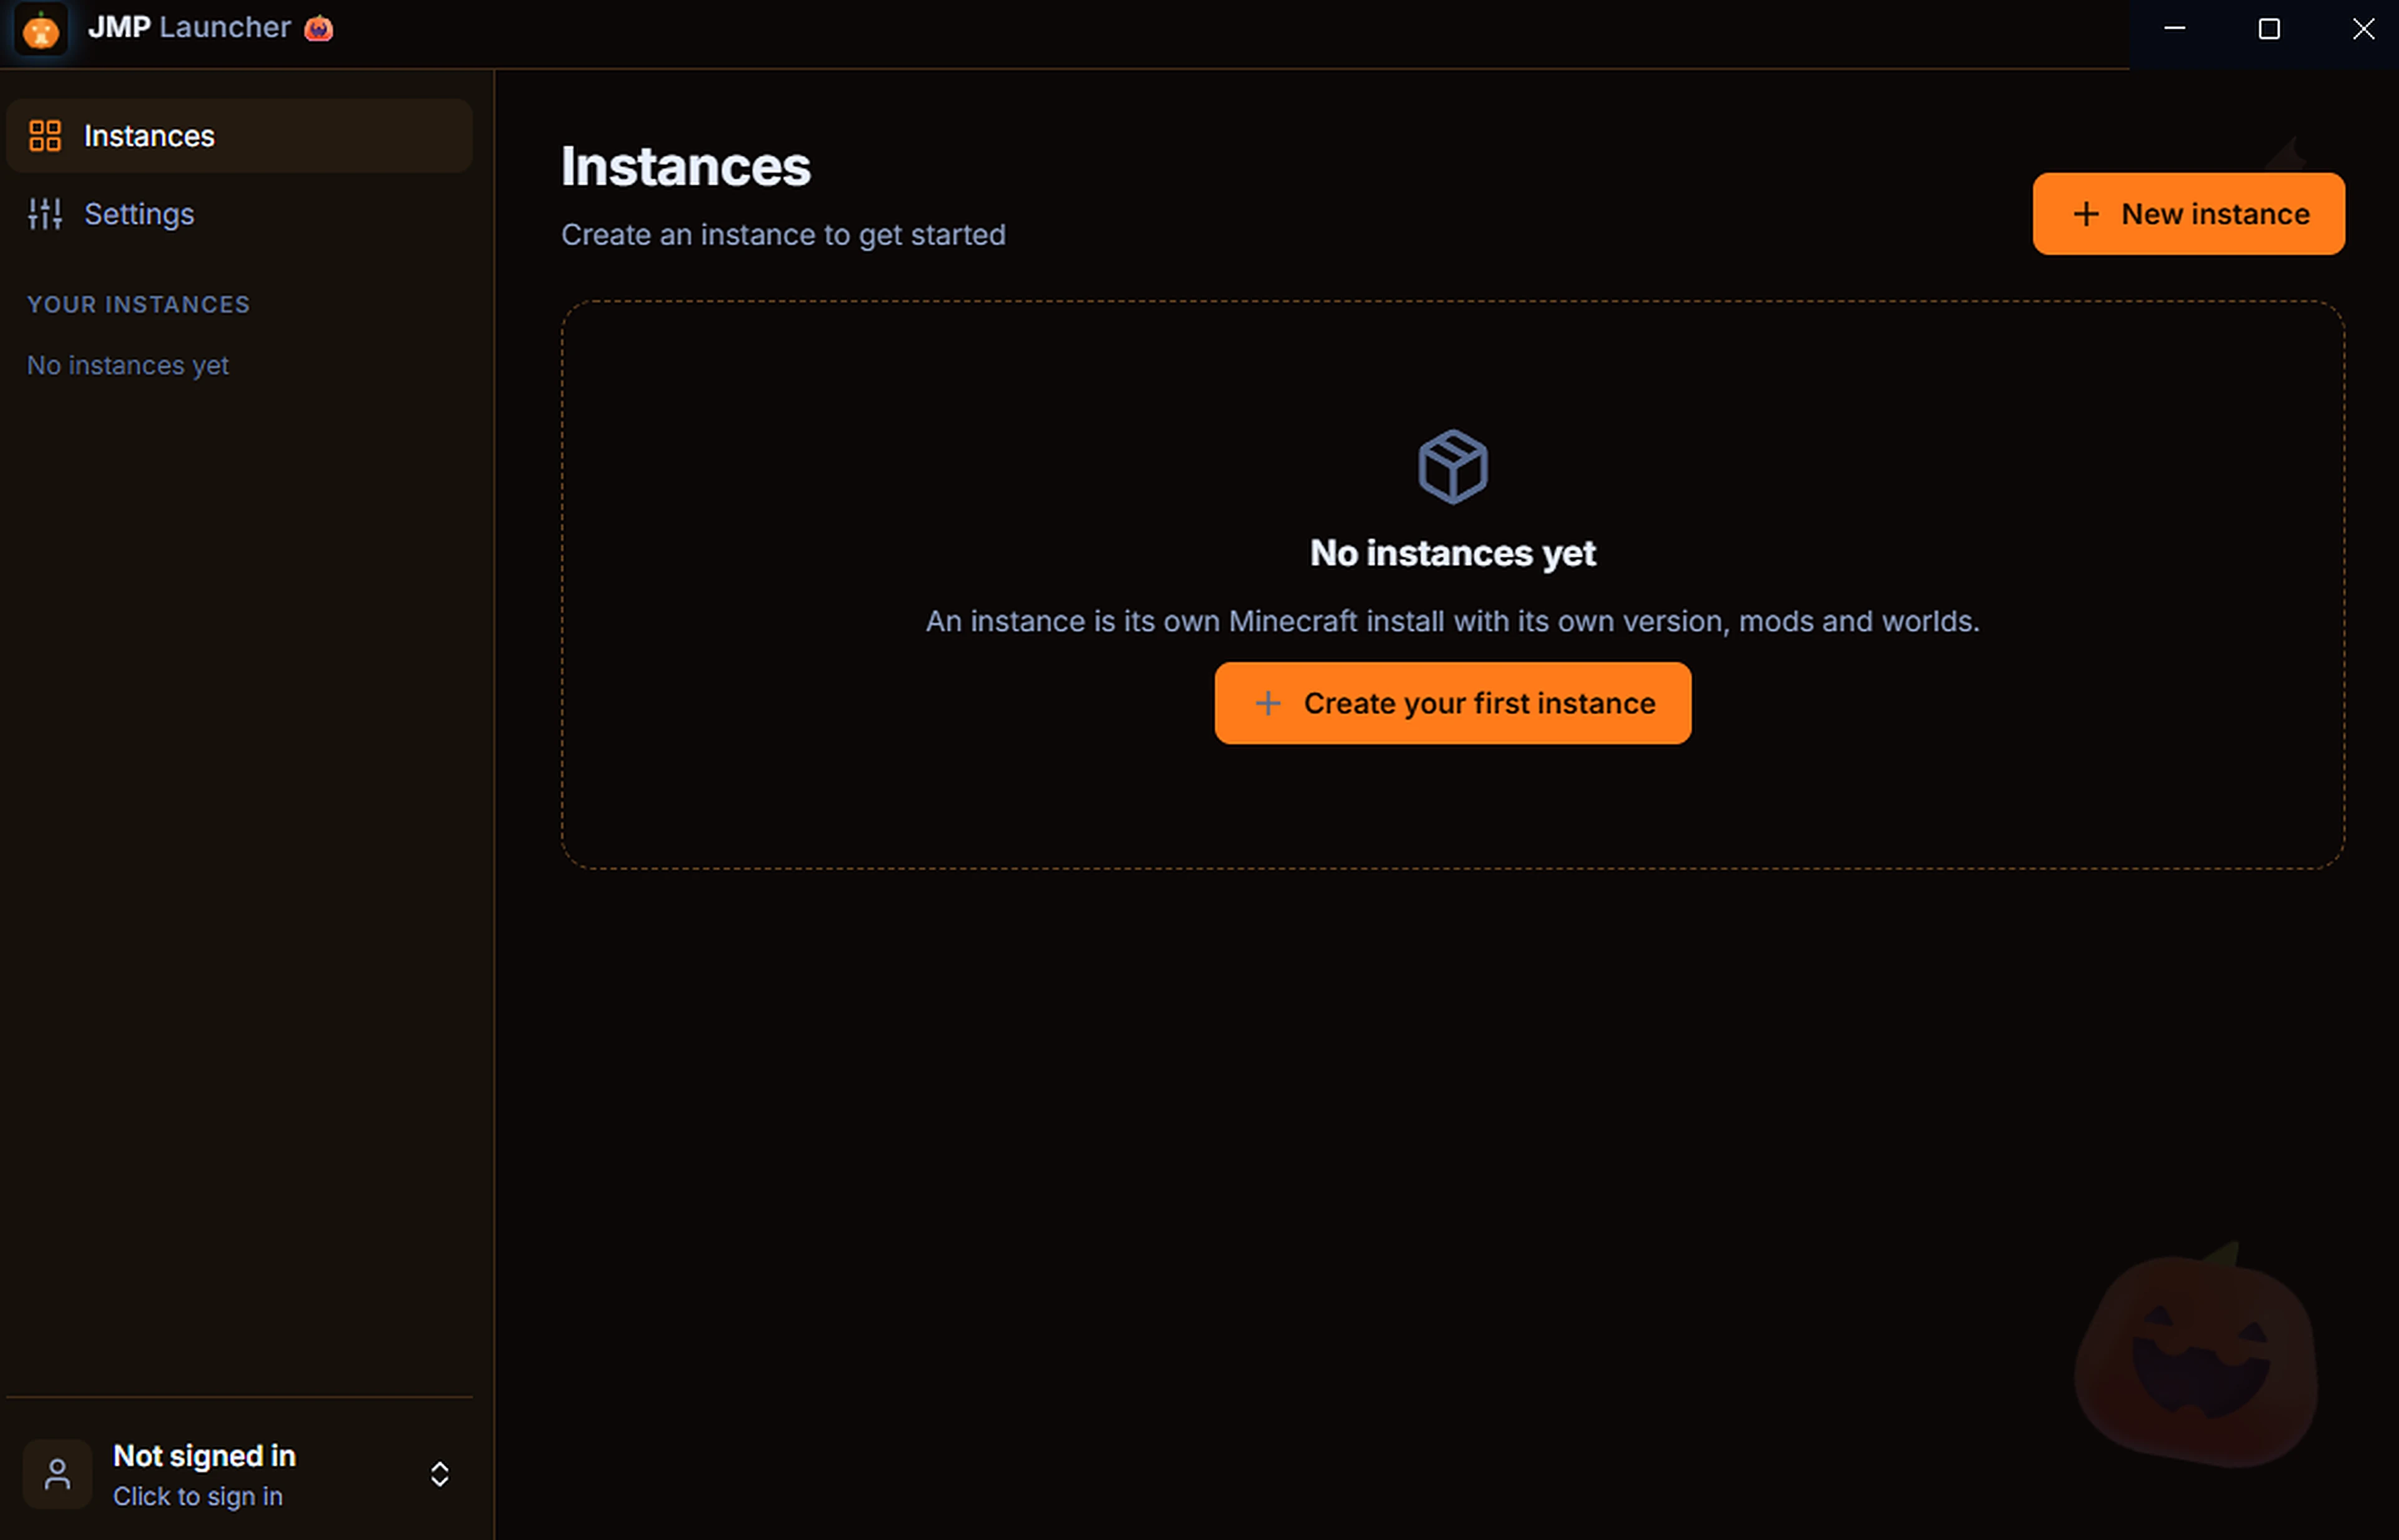Open the Settings sidebar section
Screen dimensions: 2399x1540
pos(239,213)
